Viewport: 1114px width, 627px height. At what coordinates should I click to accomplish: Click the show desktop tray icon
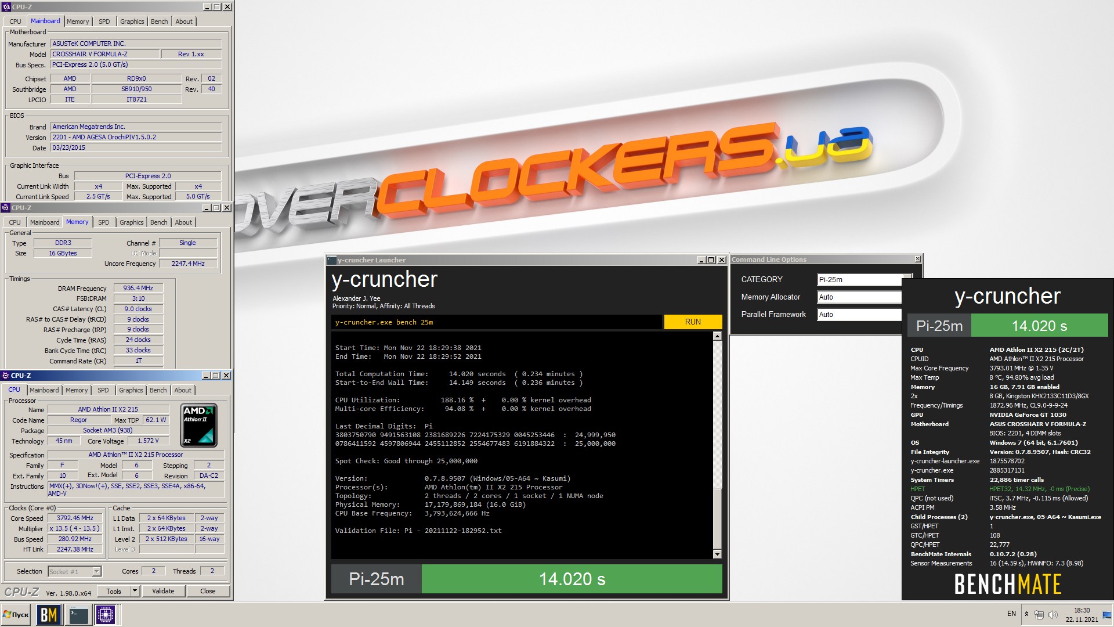[x=1107, y=614]
